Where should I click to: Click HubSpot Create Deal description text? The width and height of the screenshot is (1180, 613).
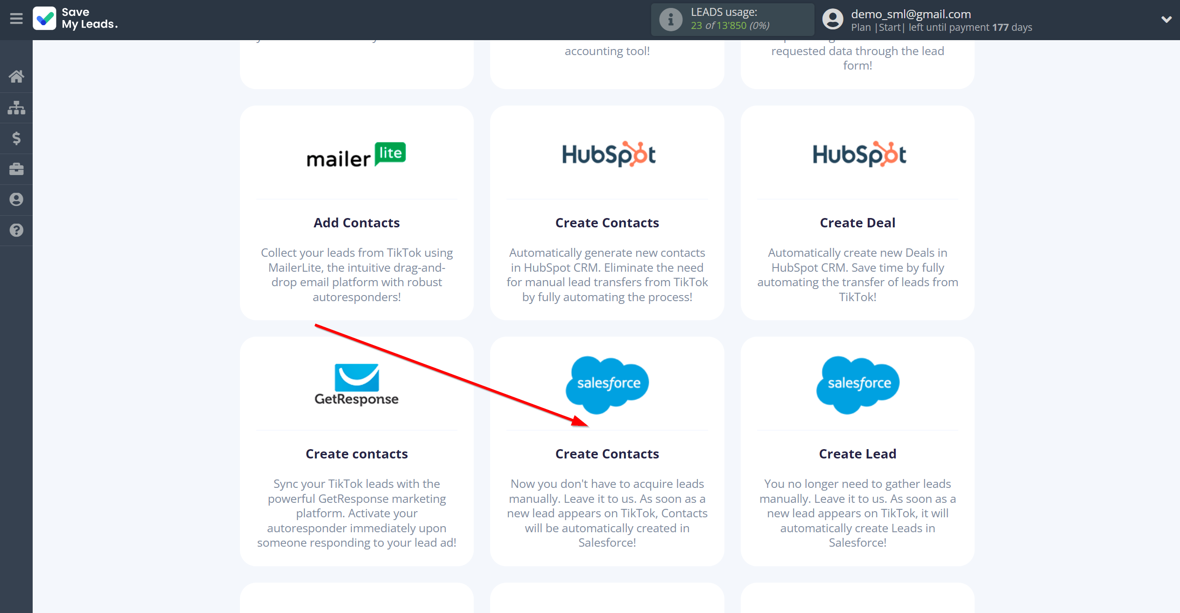(x=857, y=275)
